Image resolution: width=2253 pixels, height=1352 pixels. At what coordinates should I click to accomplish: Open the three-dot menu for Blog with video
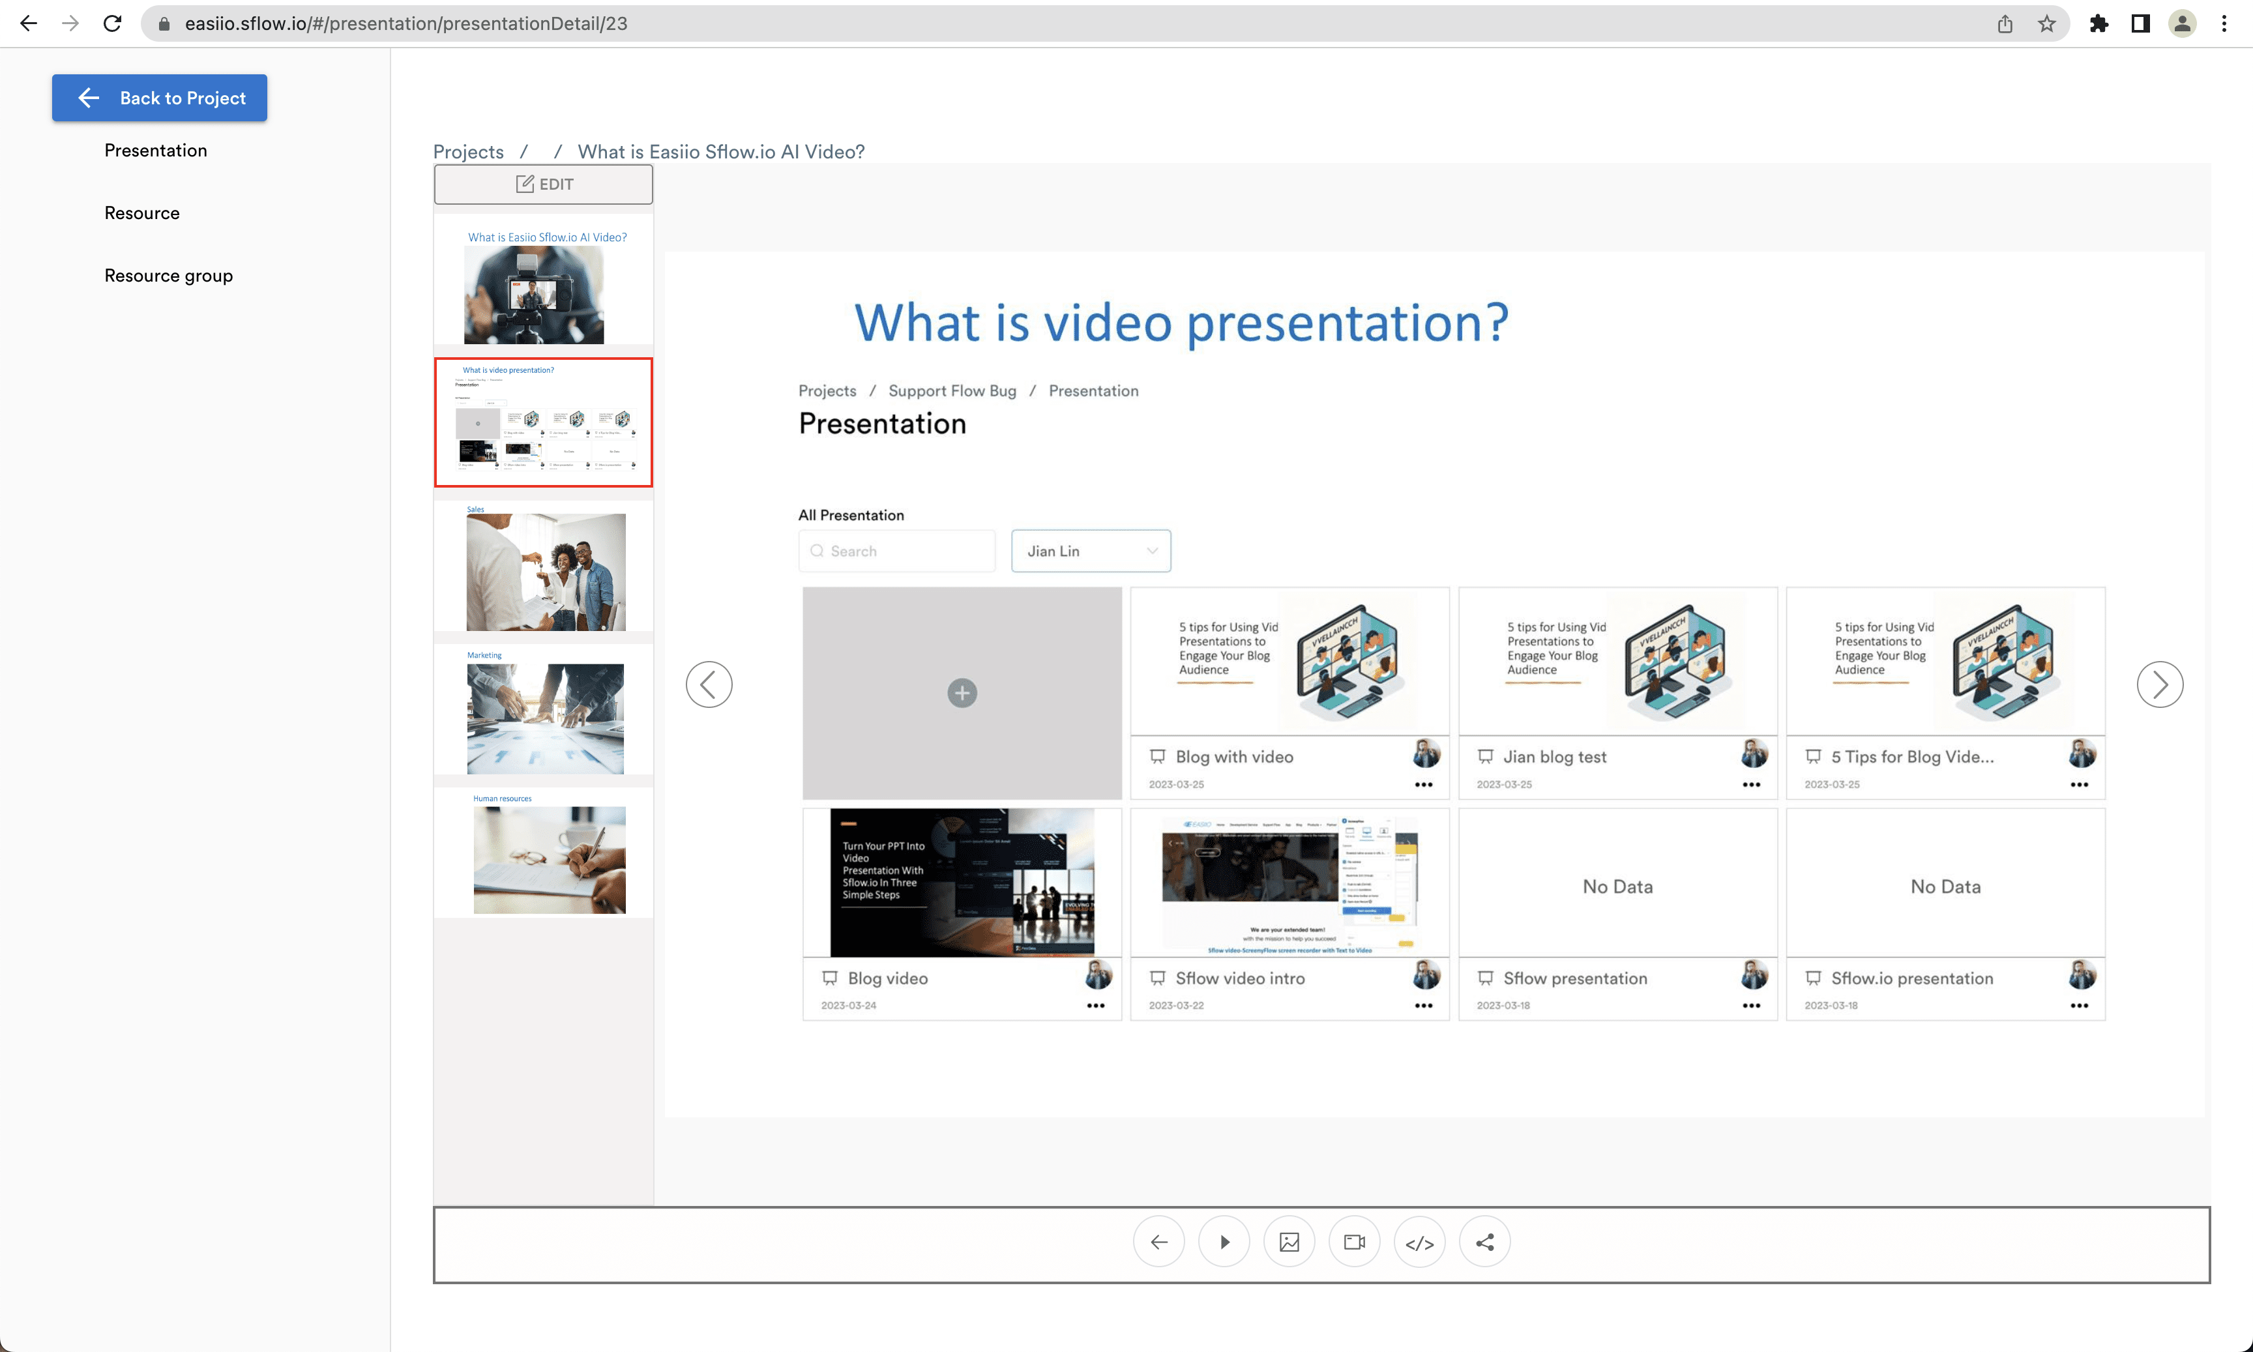point(1423,784)
